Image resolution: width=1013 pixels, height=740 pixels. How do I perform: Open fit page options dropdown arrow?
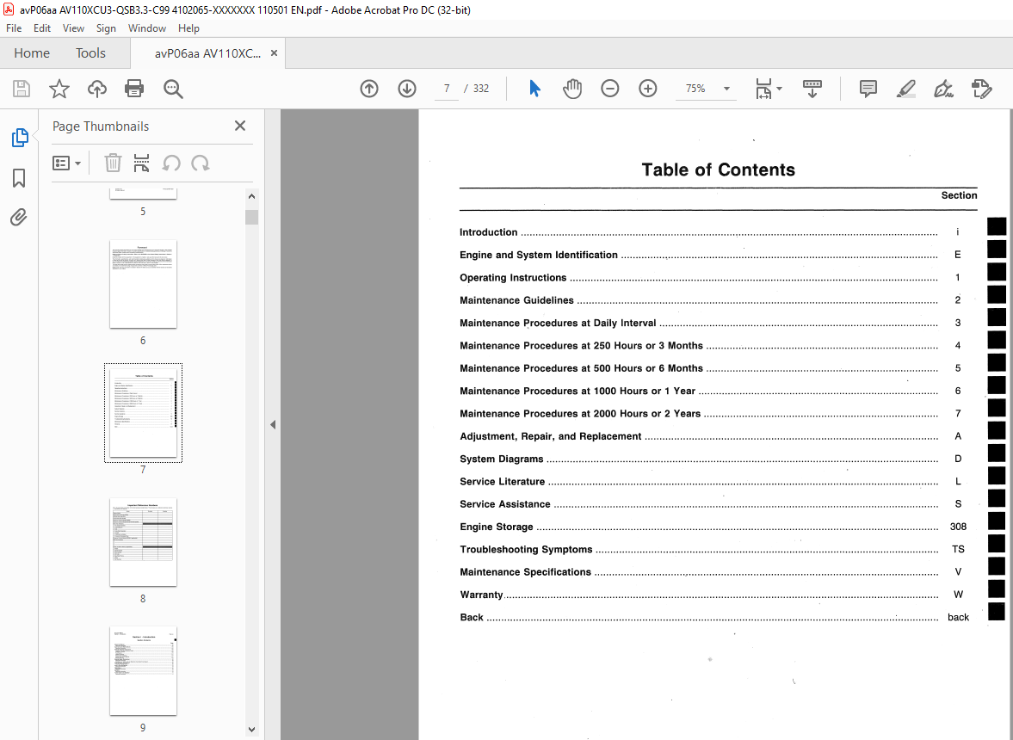(x=780, y=89)
